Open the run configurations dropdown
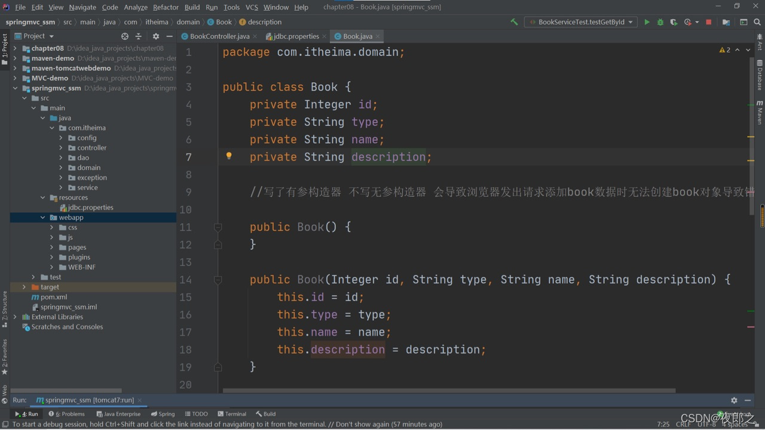The image size is (765, 430). [x=631, y=21]
